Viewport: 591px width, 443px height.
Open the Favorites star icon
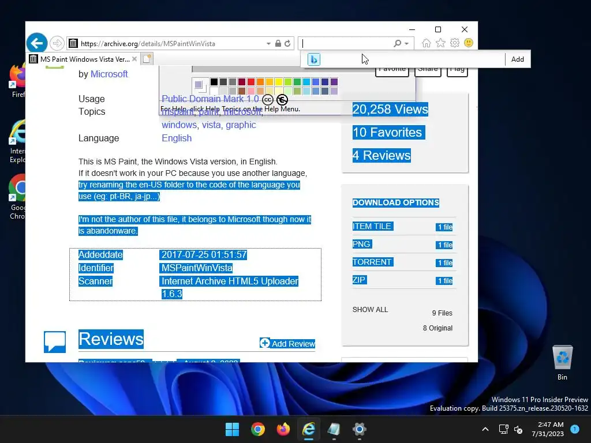[x=440, y=43]
